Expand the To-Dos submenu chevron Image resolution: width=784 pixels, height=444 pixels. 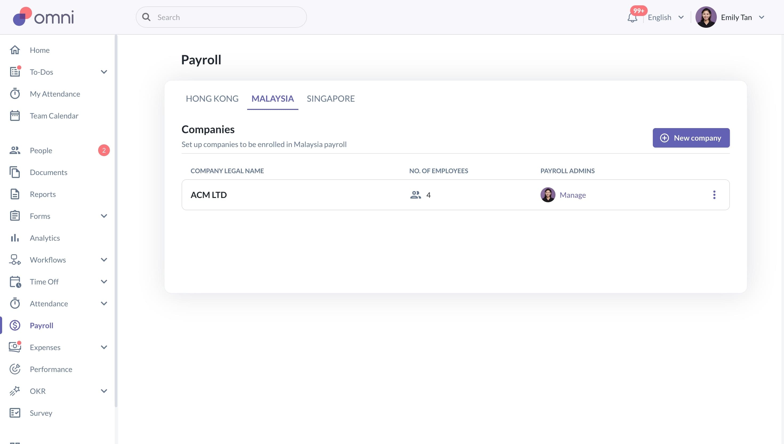[x=104, y=72]
